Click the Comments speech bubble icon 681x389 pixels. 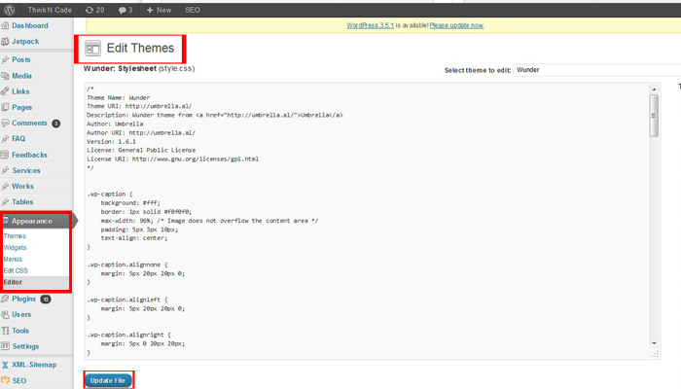tap(5, 123)
